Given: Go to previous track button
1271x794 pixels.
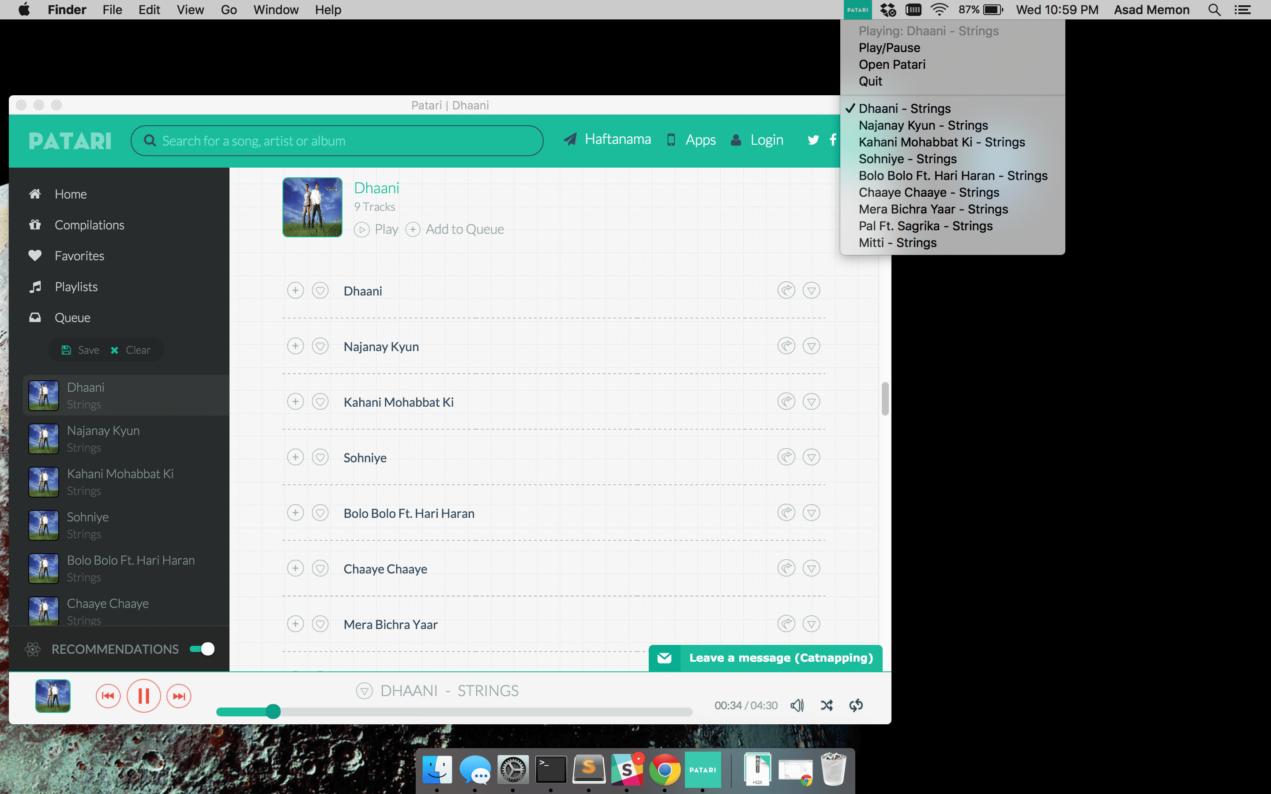Looking at the screenshot, I should point(108,696).
